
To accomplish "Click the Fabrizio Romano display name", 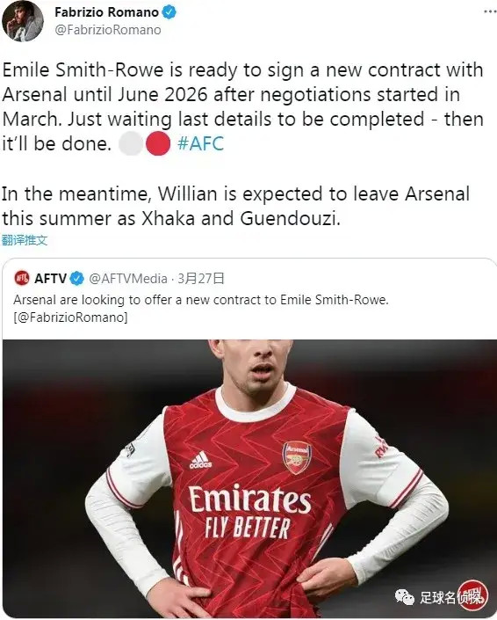I will [x=106, y=12].
